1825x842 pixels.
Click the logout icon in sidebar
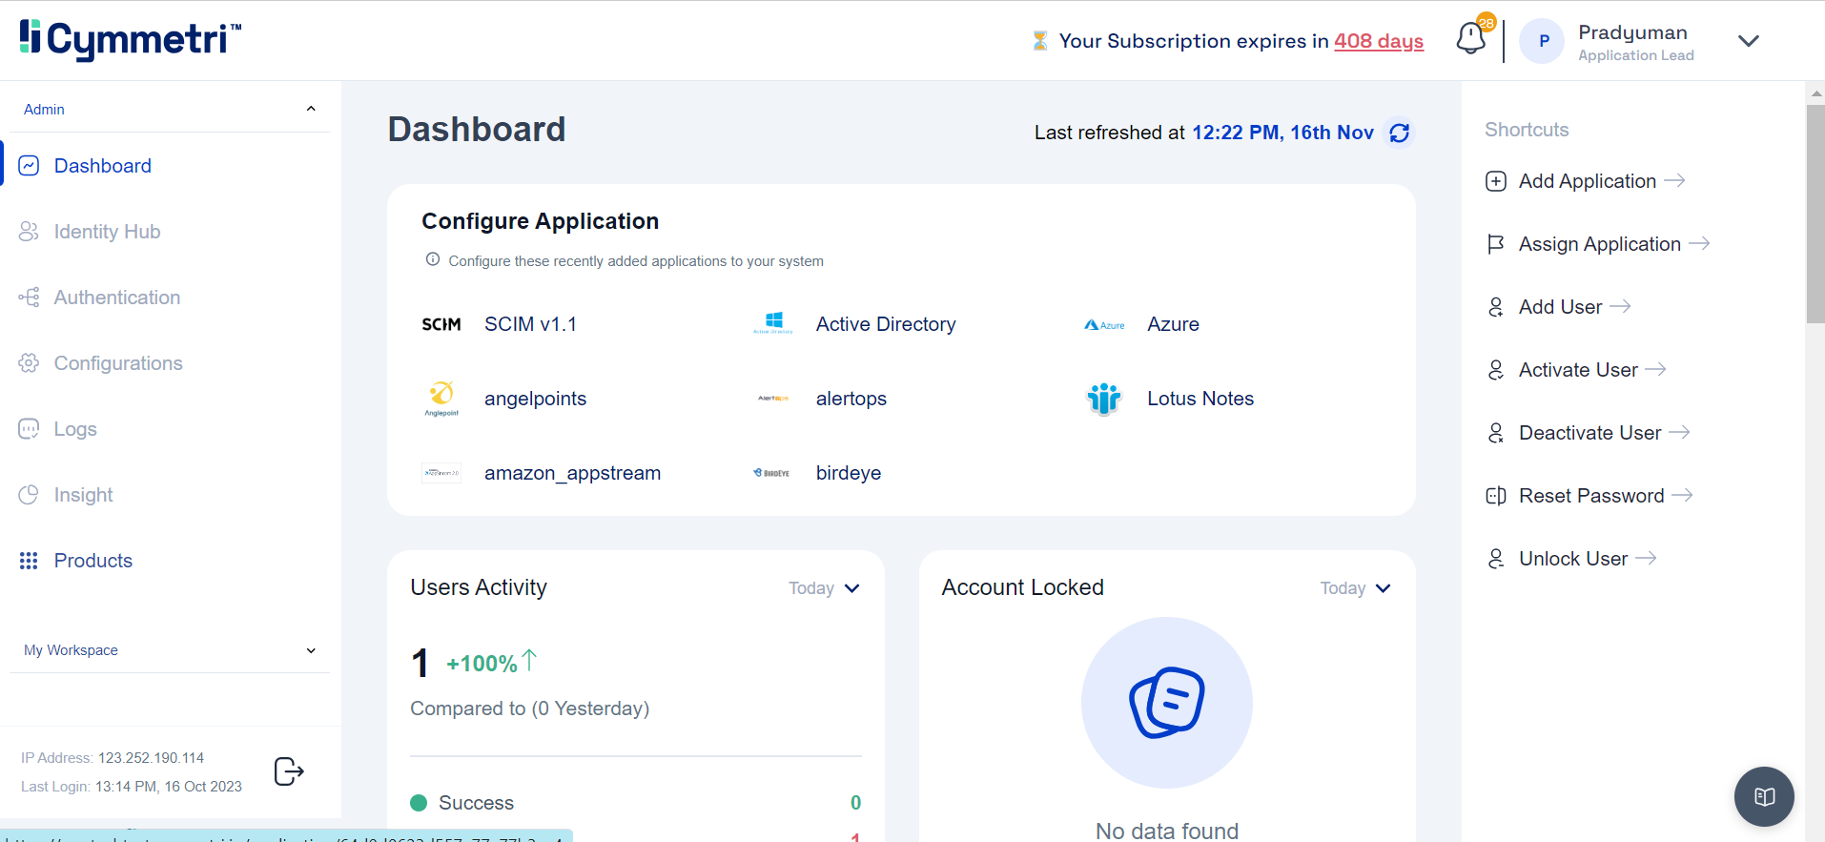[289, 770]
